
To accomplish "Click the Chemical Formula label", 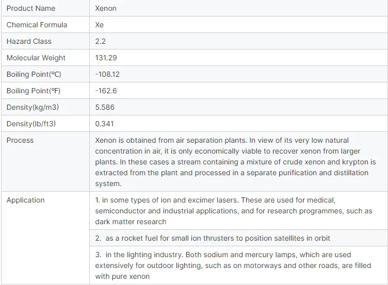I will pyautogui.click(x=37, y=25).
